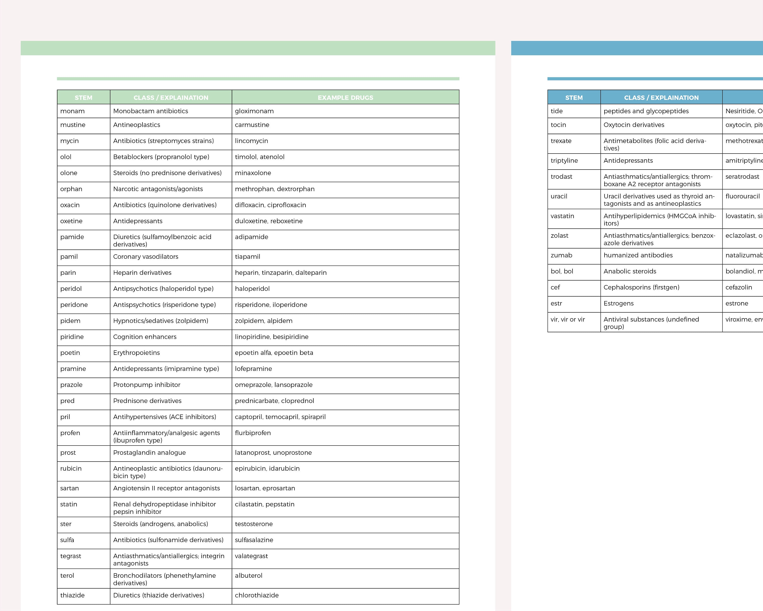The width and height of the screenshot is (763, 611).
Task: Click the 'peridone' stem cell
Action: [83, 306]
